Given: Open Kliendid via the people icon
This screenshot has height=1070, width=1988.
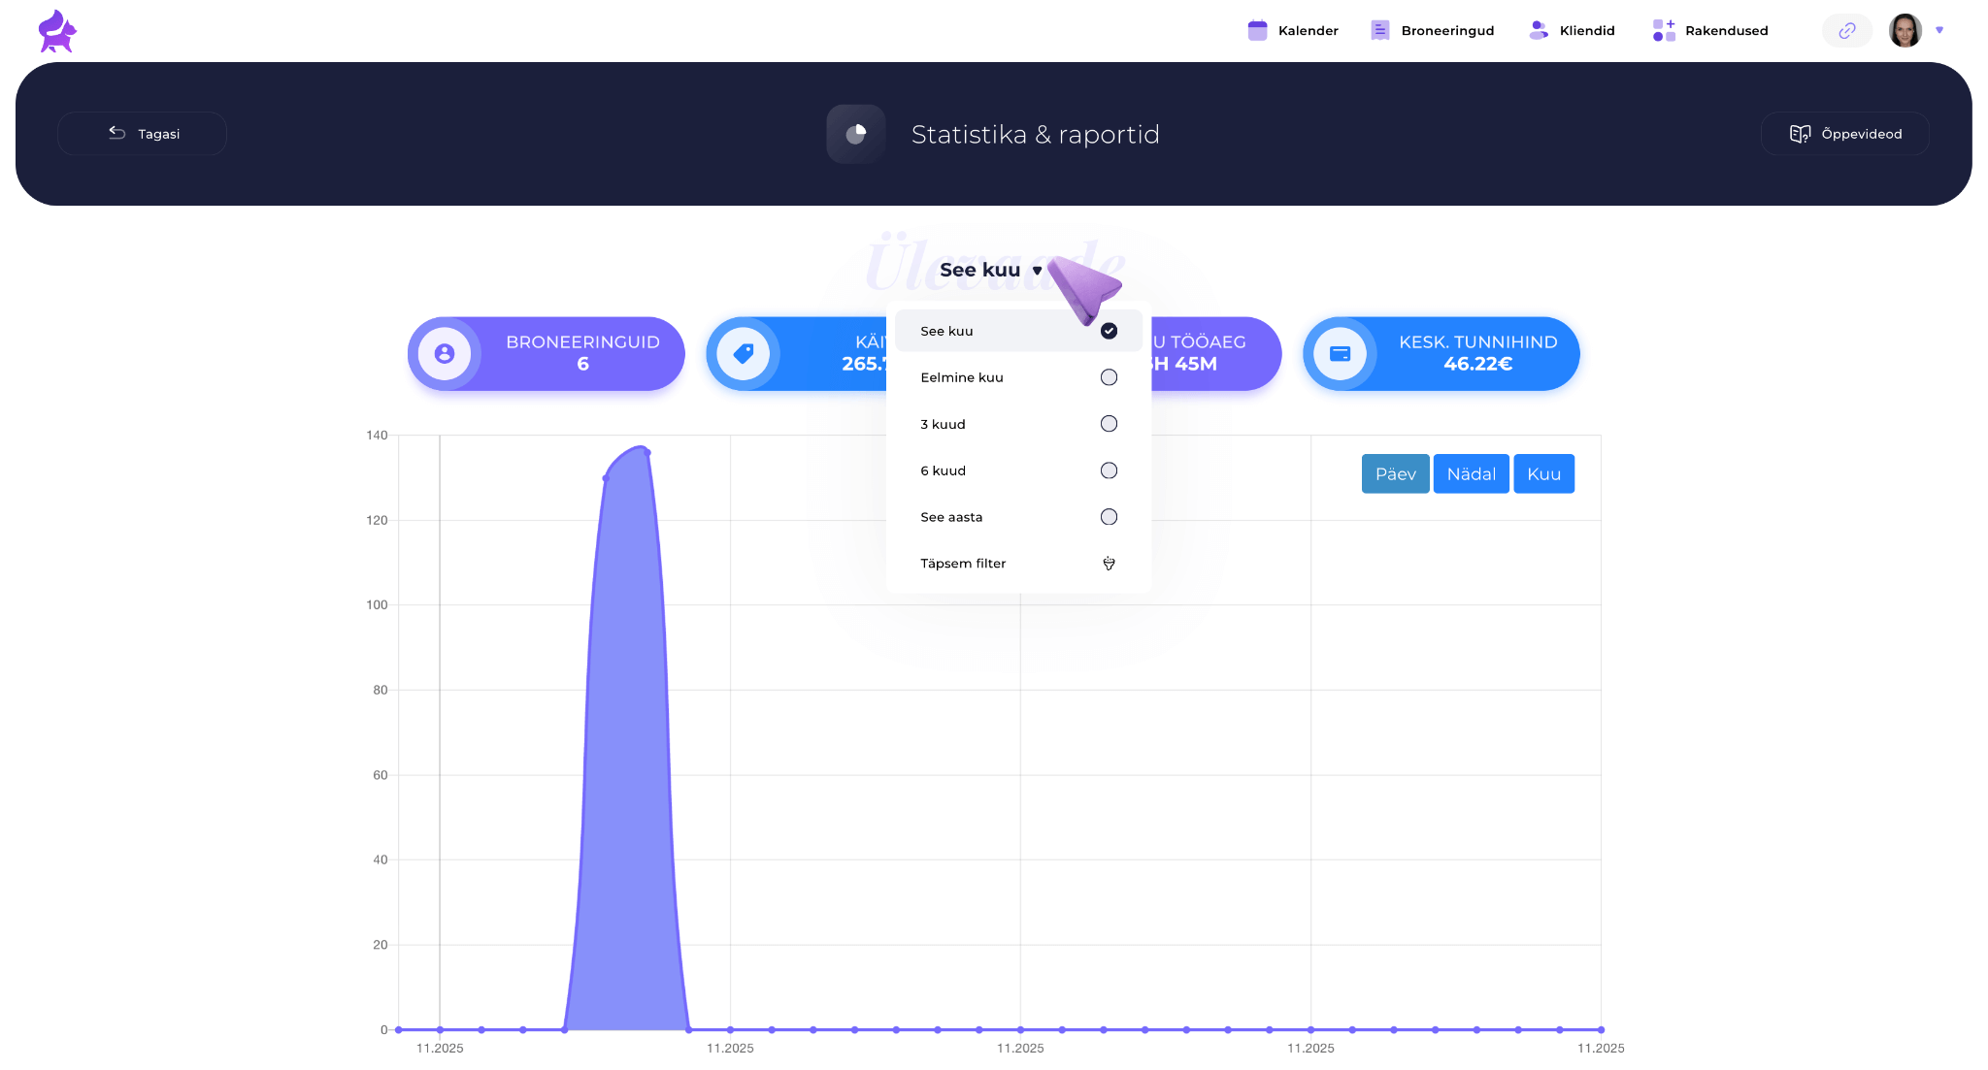Looking at the screenshot, I should (1539, 31).
